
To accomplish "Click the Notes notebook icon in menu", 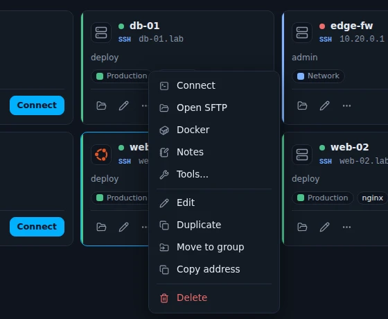I will pyautogui.click(x=164, y=153).
